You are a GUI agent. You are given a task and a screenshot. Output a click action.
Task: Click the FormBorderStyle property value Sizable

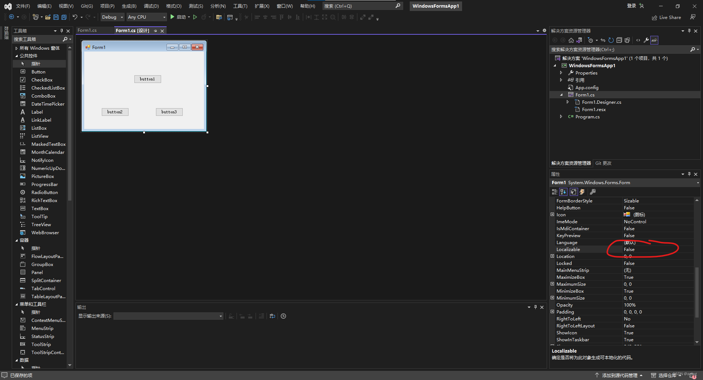pyautogui.click(x=631, y=201)
